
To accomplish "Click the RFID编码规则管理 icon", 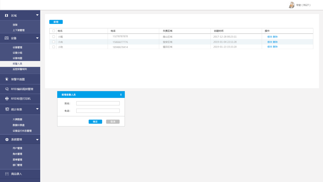I will [x=7, y=89].
